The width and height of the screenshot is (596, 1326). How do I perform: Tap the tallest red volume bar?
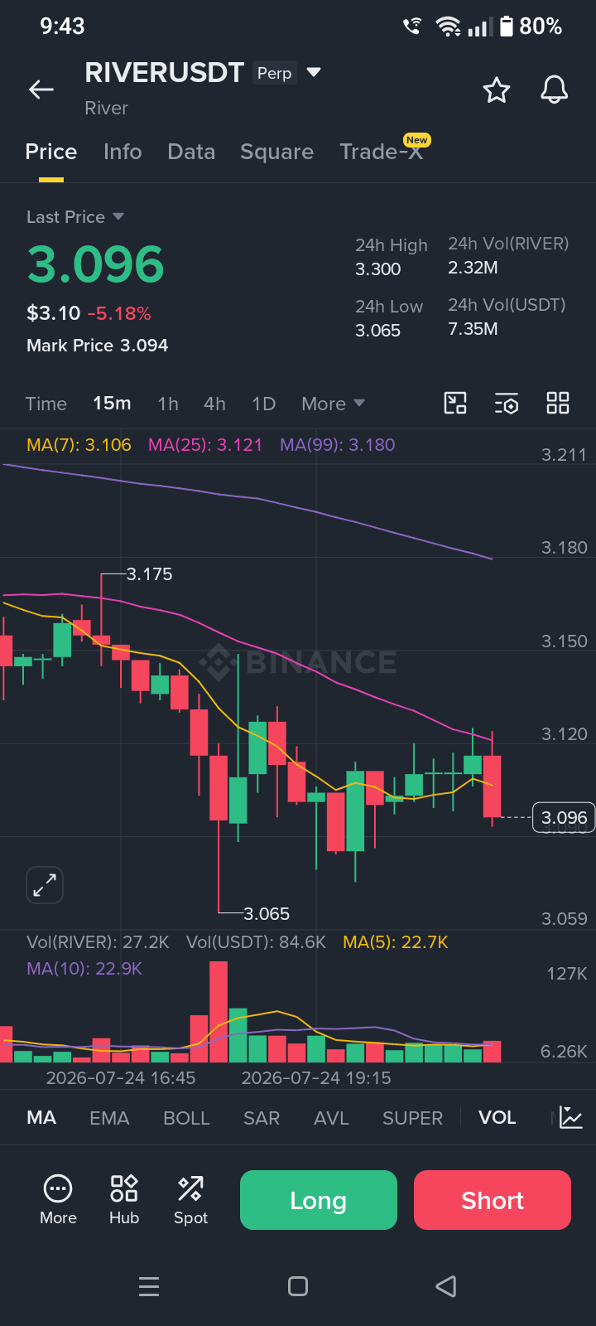coord(219,1011)
